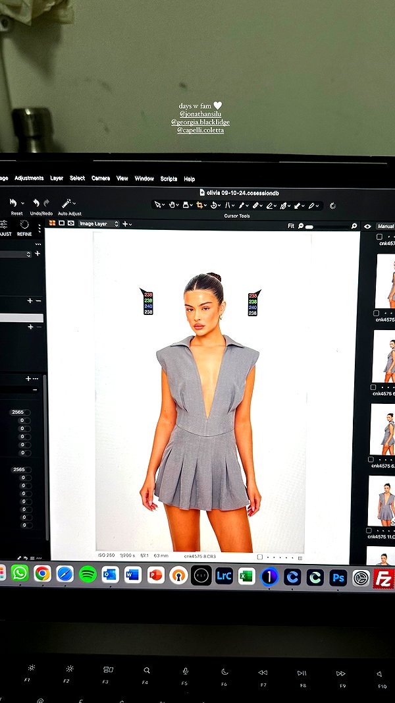
Task: Open WhatsApp from the dock
Action: point(20,573)
